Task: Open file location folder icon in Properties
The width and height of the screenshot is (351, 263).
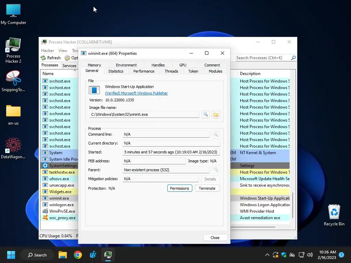Action: pos(216,114)
